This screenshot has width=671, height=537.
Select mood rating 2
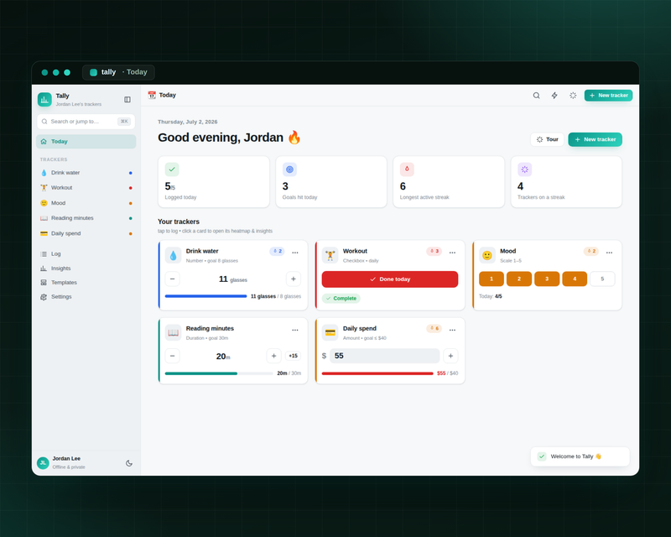tap(519, 279)
